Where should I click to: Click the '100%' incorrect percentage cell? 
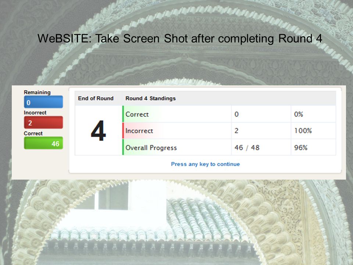pyautogui.click(x=303, y=131)
